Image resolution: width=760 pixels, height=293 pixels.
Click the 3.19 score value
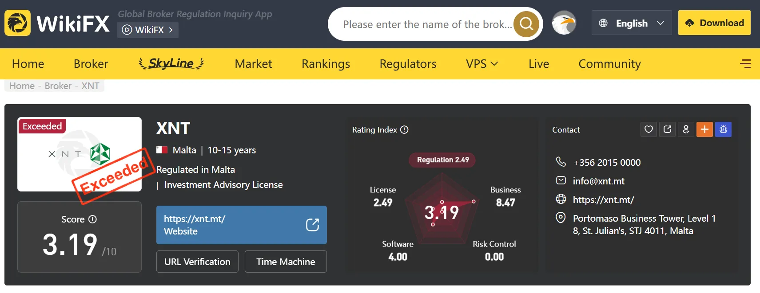[70, 244]
